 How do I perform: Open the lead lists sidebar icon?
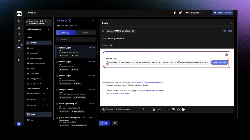point(19,41)
